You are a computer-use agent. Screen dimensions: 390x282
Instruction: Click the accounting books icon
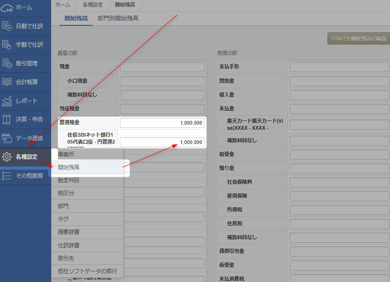(x=7, y=82)
